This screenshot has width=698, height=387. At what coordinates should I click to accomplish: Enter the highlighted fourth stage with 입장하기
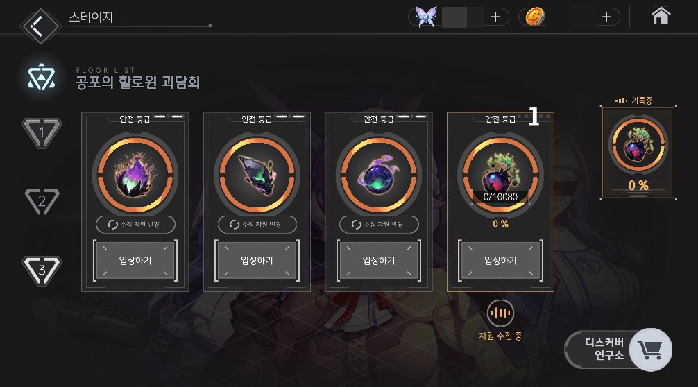500,261
